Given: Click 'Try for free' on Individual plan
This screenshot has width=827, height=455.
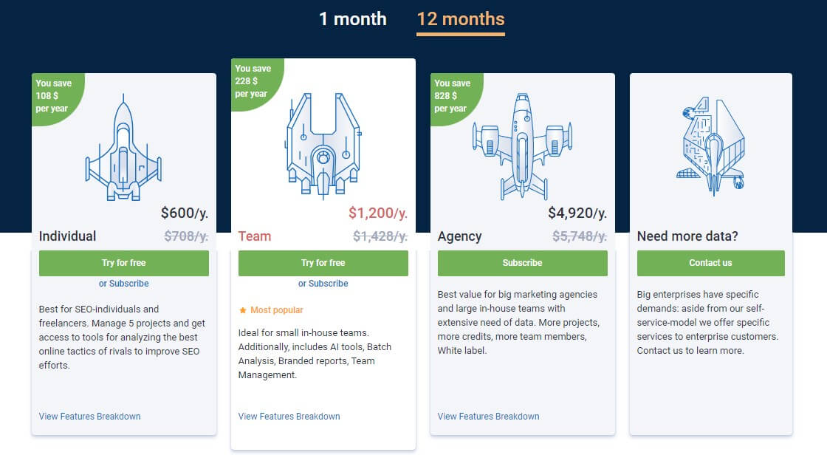Looking at the screenshot, I should (x=123, y=263).
